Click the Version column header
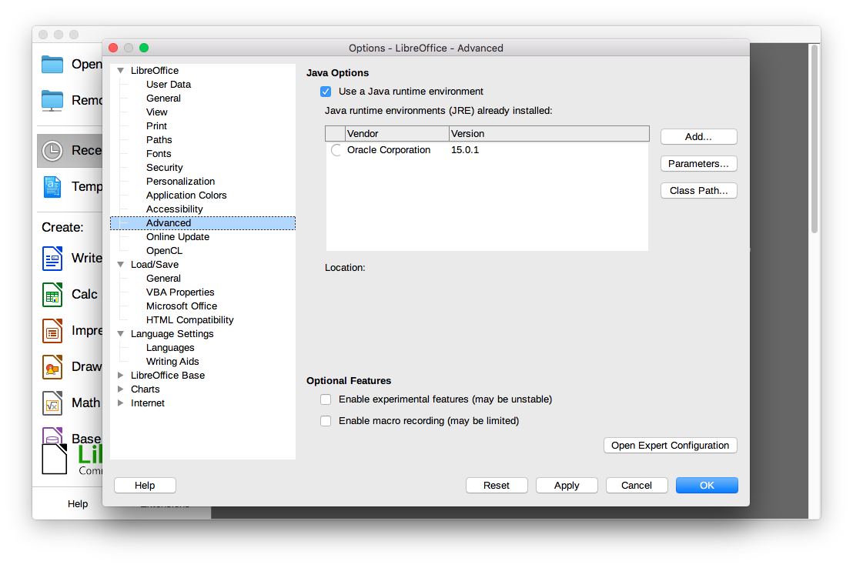Screen dimensions: 853x568 point(550,134)
